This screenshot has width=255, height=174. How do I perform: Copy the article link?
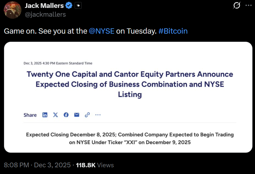(x=87, y=115)
